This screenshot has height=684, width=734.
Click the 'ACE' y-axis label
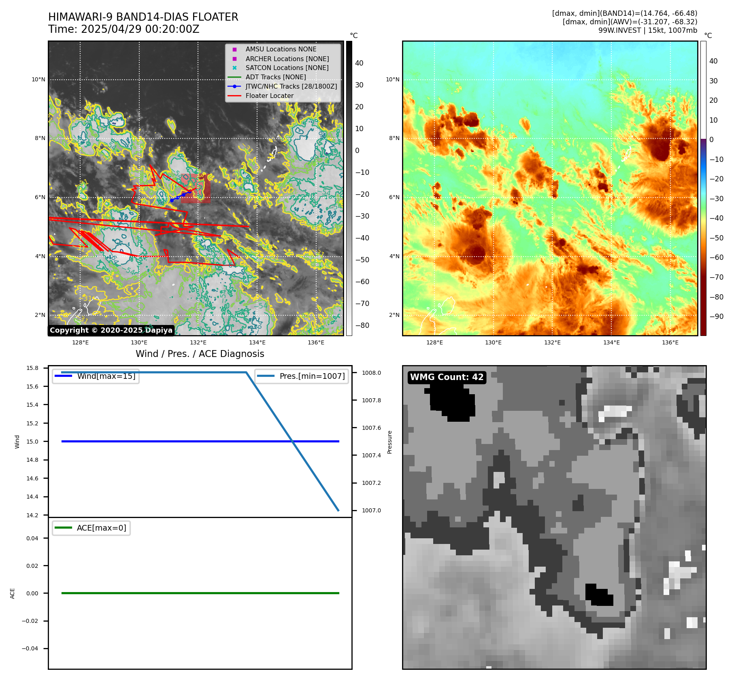[x=13, y=593]
